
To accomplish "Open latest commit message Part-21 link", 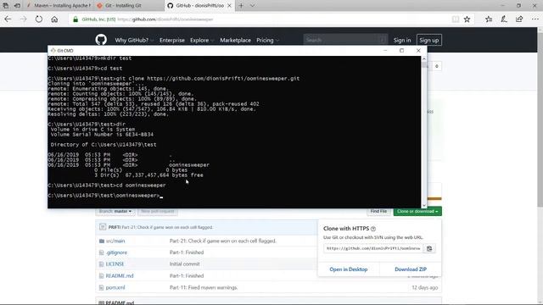I will coord(167,228).
